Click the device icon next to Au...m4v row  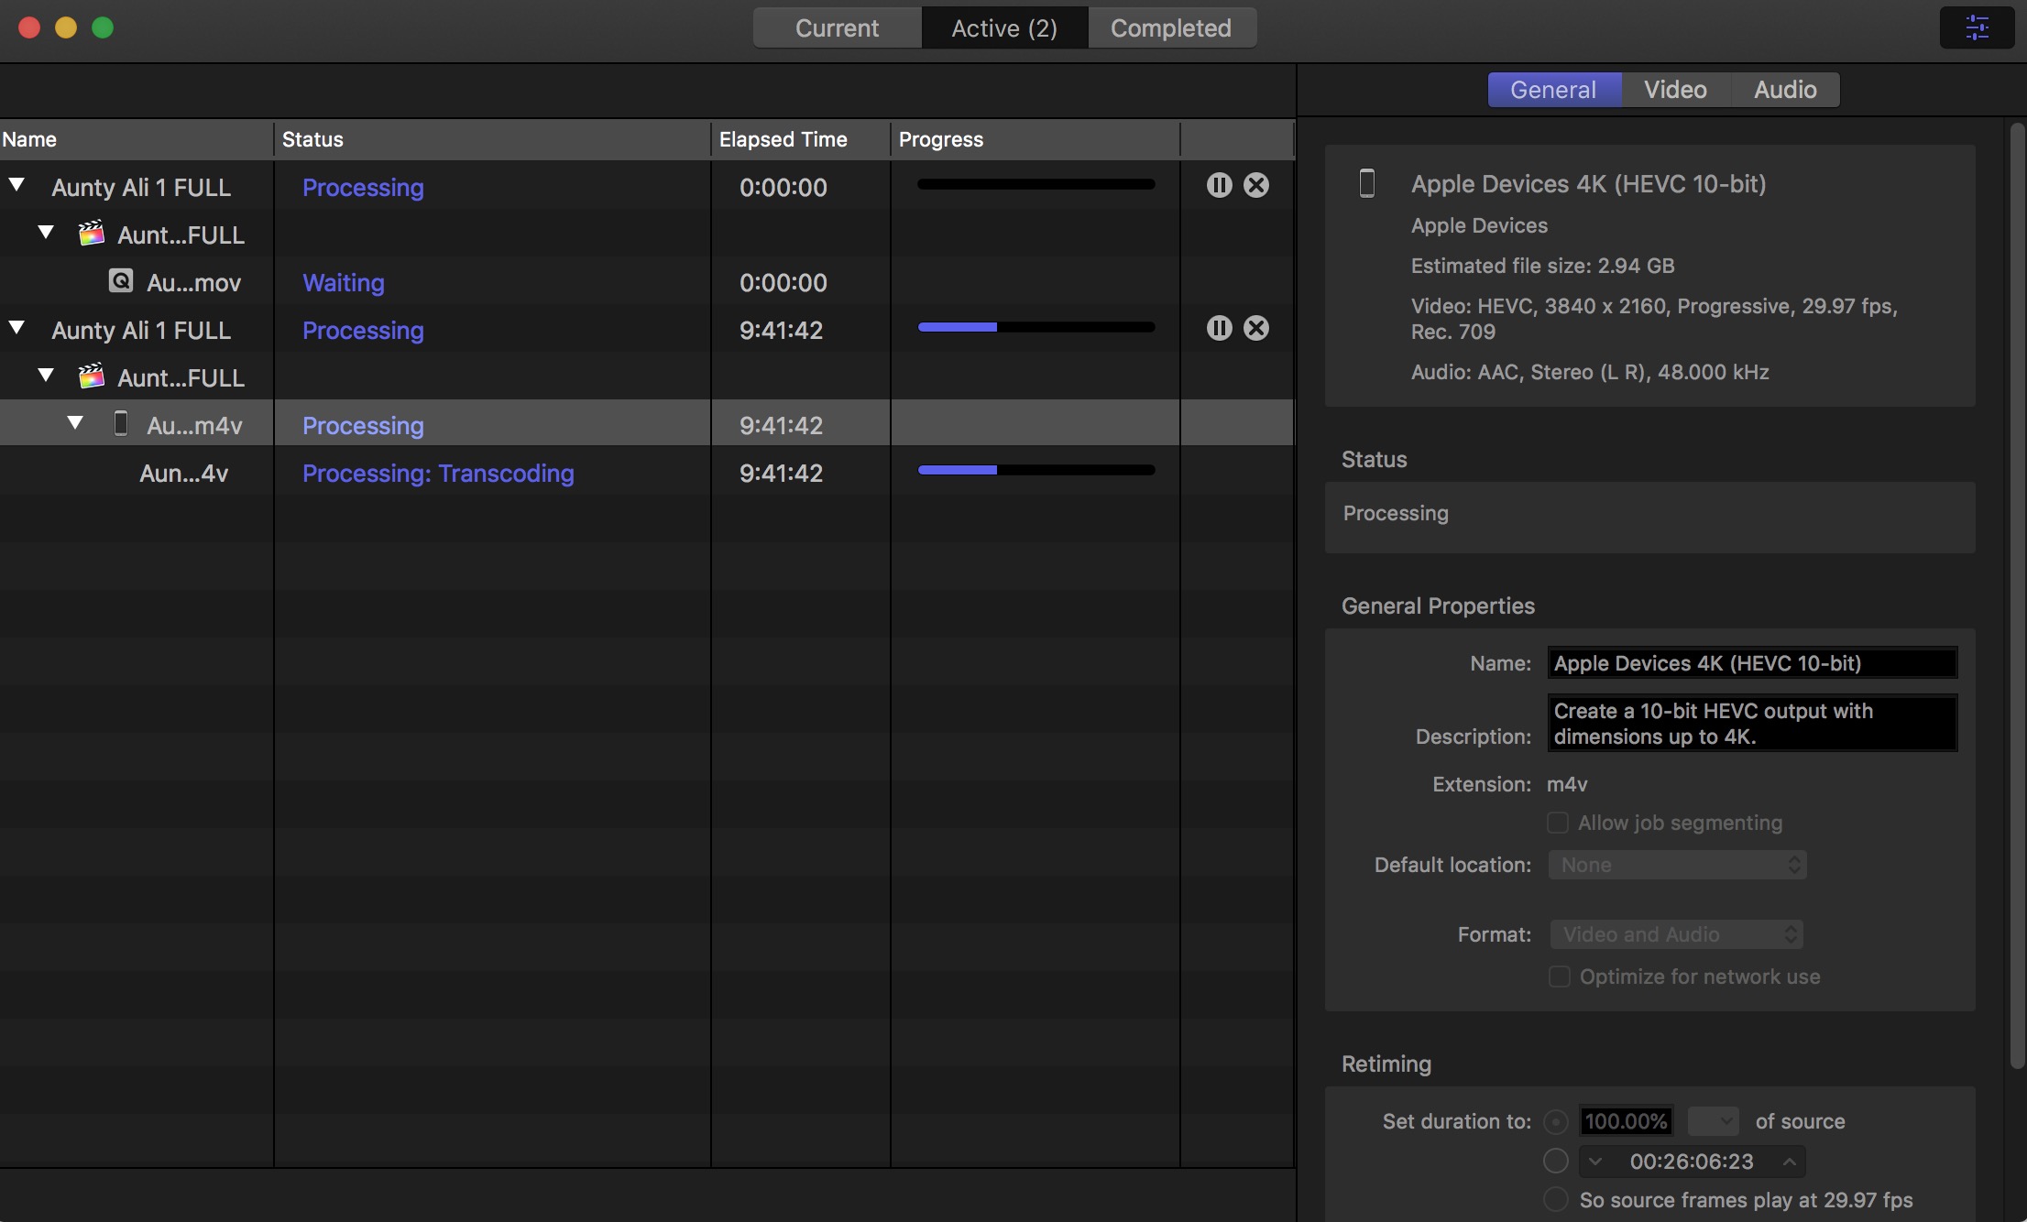(x=120, y=423)
